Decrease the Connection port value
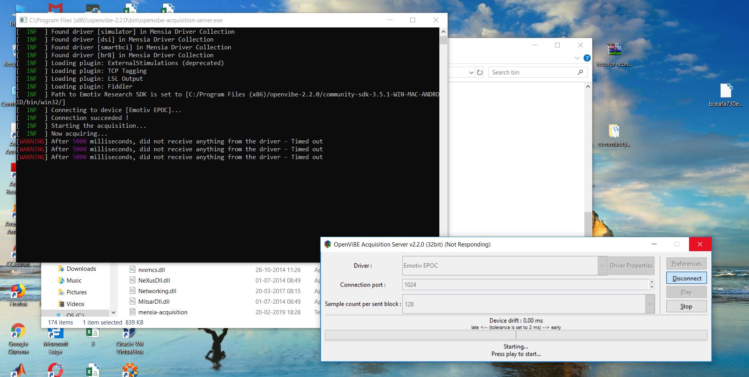This screenshot has height=377, width=749. point(652,287)
